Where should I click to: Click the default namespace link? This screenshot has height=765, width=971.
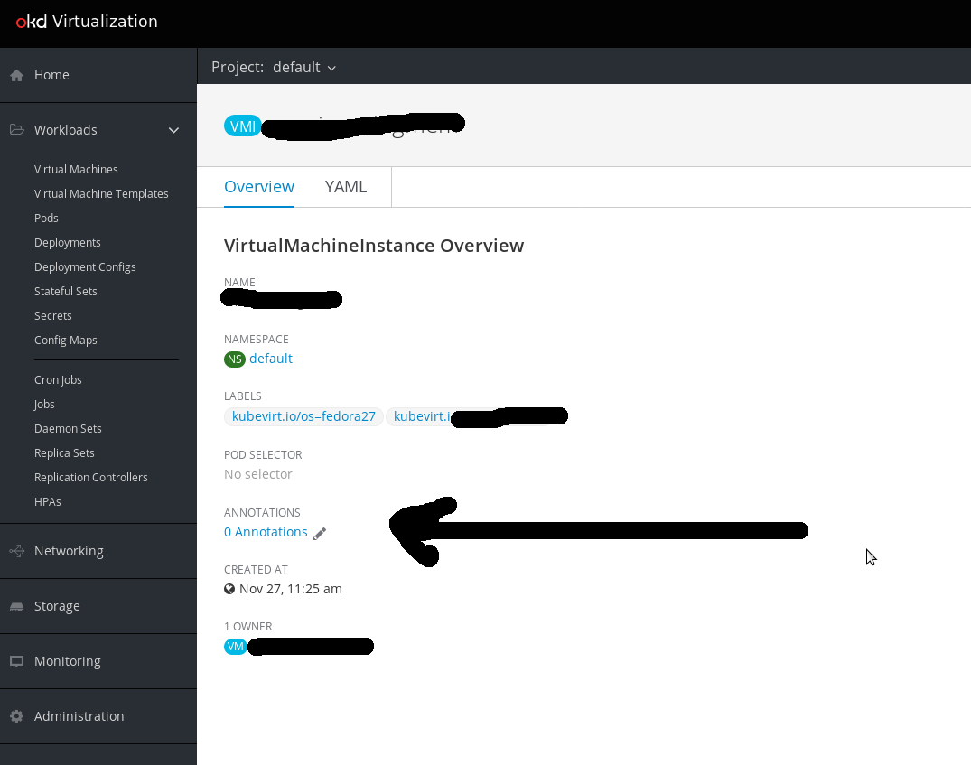click(271, 359)
